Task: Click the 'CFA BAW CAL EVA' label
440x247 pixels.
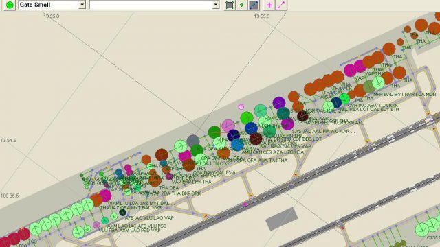Action: click(214, 173)
